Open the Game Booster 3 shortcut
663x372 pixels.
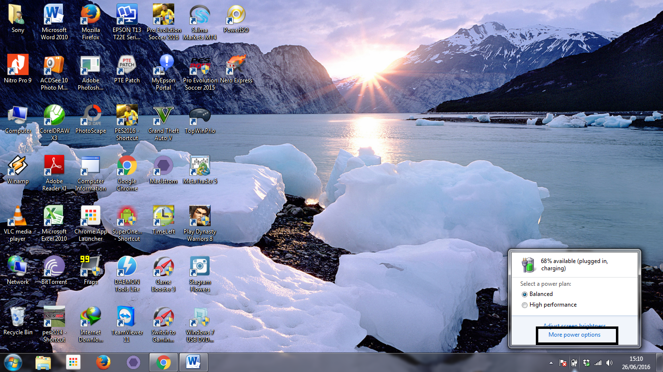164,274
